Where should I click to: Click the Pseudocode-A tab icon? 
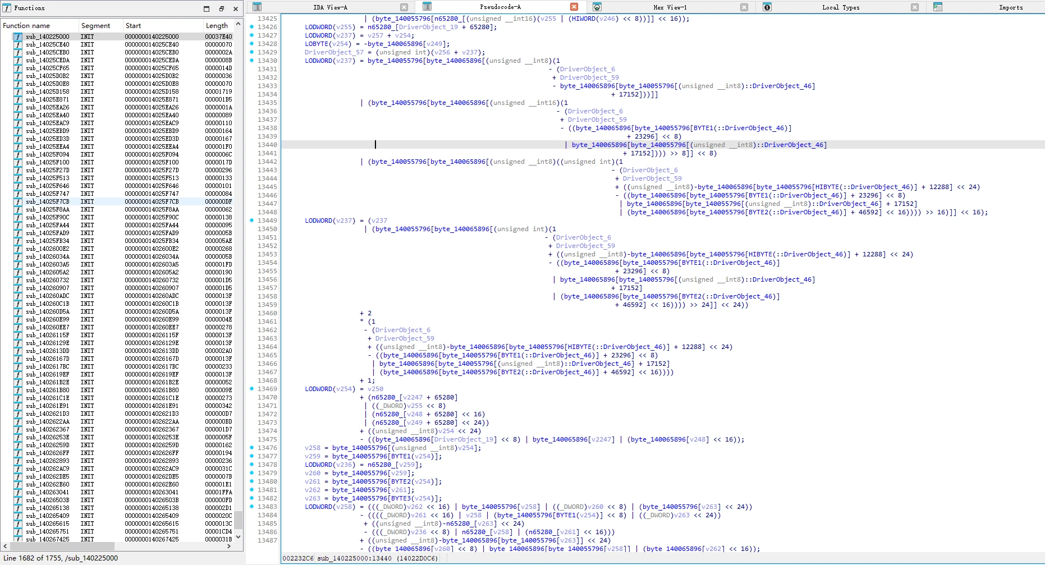click(x=427, y=7)
